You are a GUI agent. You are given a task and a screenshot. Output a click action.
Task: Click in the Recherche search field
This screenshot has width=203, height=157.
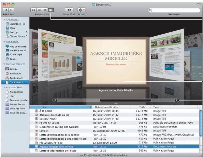pos(174,10)
